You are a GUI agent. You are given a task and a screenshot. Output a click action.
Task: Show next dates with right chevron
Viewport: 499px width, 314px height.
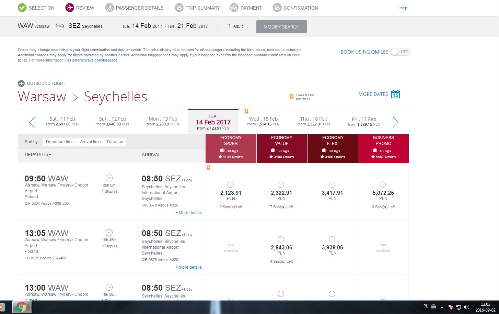[395, 122]
